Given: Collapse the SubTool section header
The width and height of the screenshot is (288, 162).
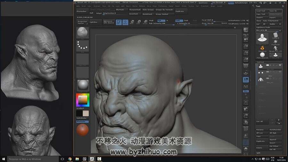Looking at the screenshot, I should tap(260, 62).
